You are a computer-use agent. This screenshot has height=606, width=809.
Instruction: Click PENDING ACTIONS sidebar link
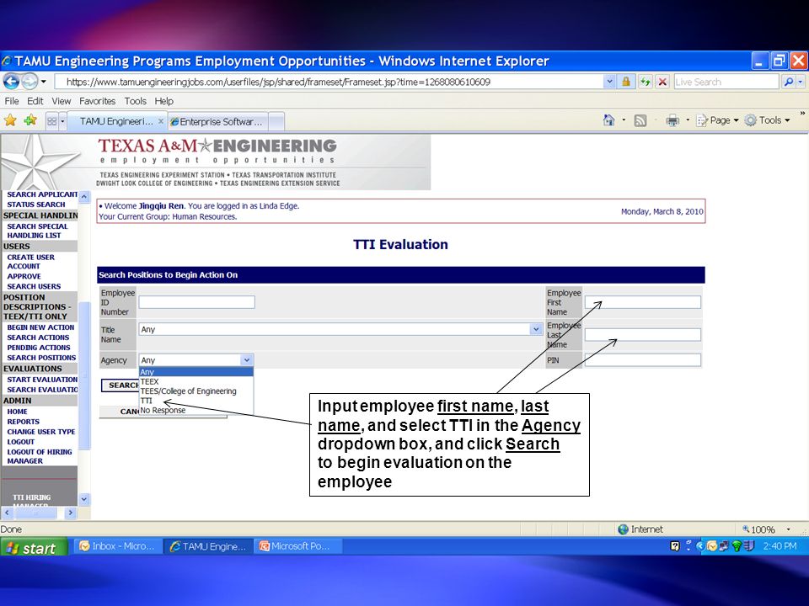pyautogui.click(x=39, y=348)
